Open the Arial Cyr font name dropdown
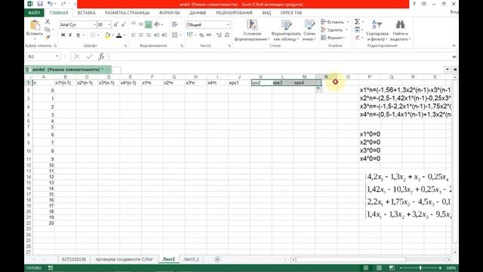Screen dimensions: 483x272 tap(94, 25)
